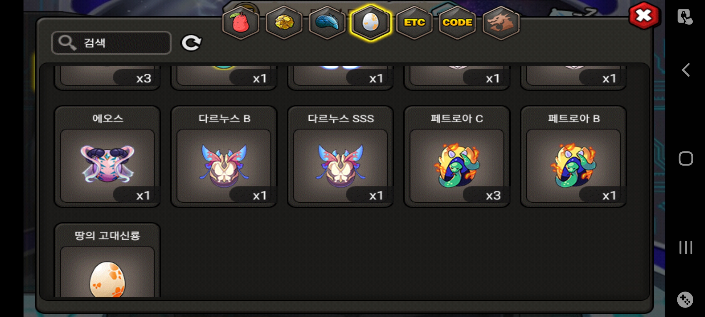Tap the Android back arrow
This screenshot has height=317, width=705.
pyautogui.click(x=686, y=70)
